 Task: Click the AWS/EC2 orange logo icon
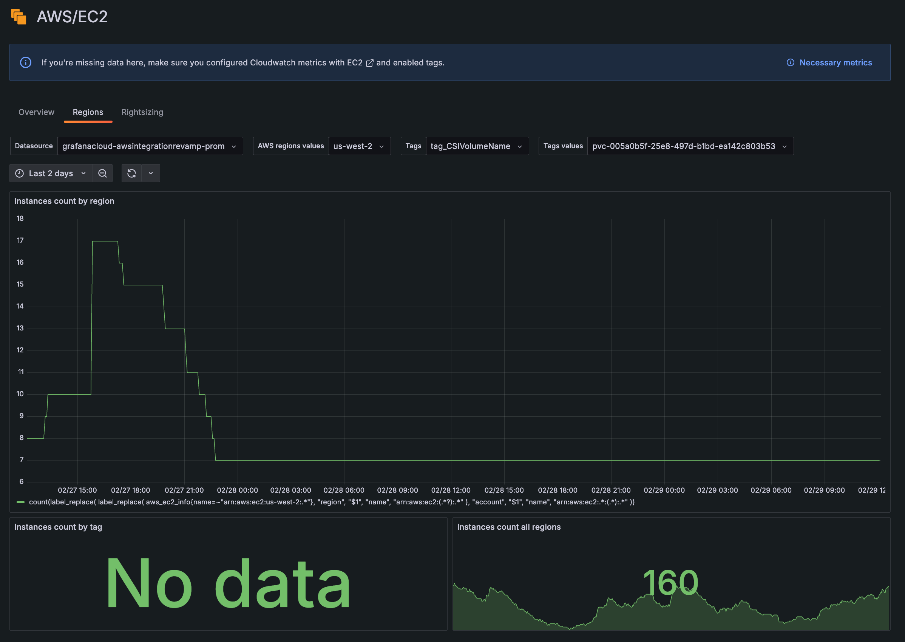point(19,17)
